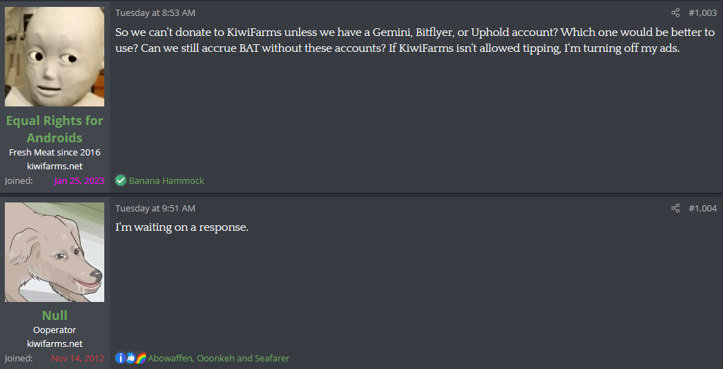
Task: Open Null's user profile
Action: point(55,316)
